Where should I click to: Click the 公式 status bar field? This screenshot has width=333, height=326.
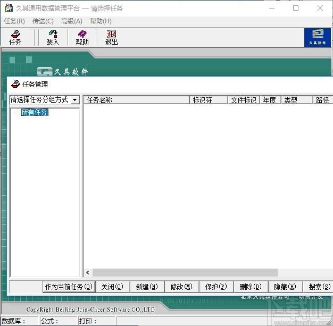pyautogui.click(x=58, y=321)
